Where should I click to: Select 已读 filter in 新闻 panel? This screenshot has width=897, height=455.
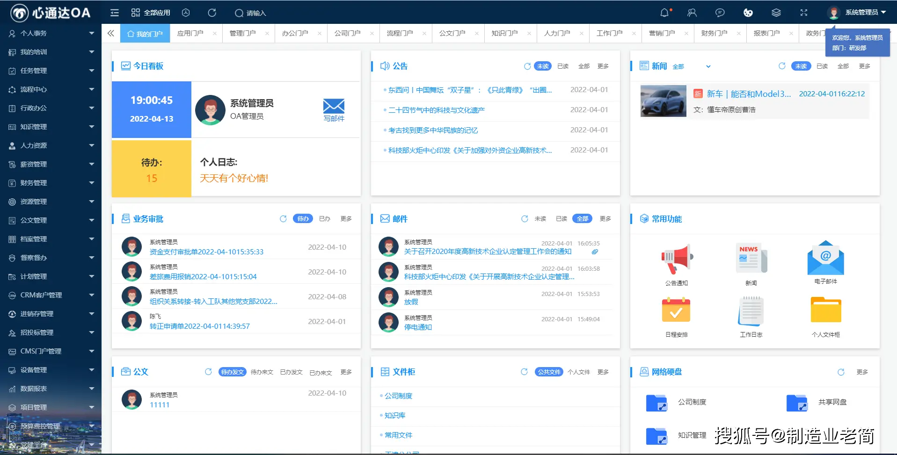tap(822, 66)
